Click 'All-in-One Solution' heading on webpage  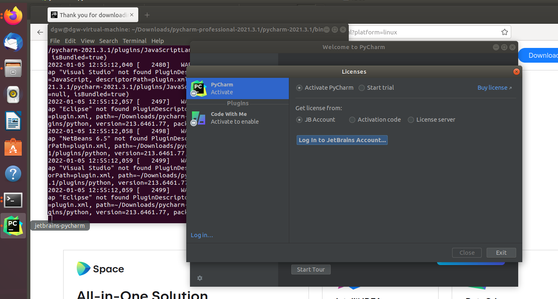click(142, 295)
